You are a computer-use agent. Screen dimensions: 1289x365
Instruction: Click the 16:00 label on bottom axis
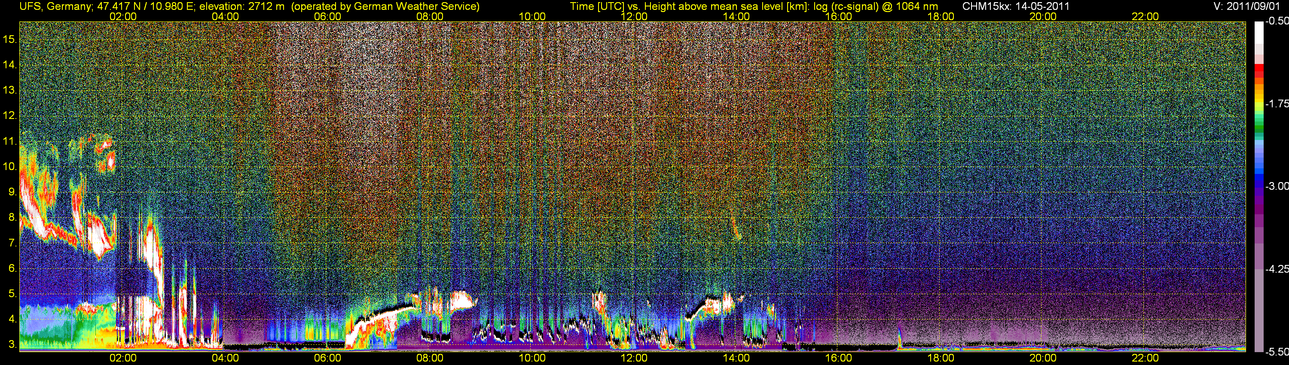coord(838,358)
